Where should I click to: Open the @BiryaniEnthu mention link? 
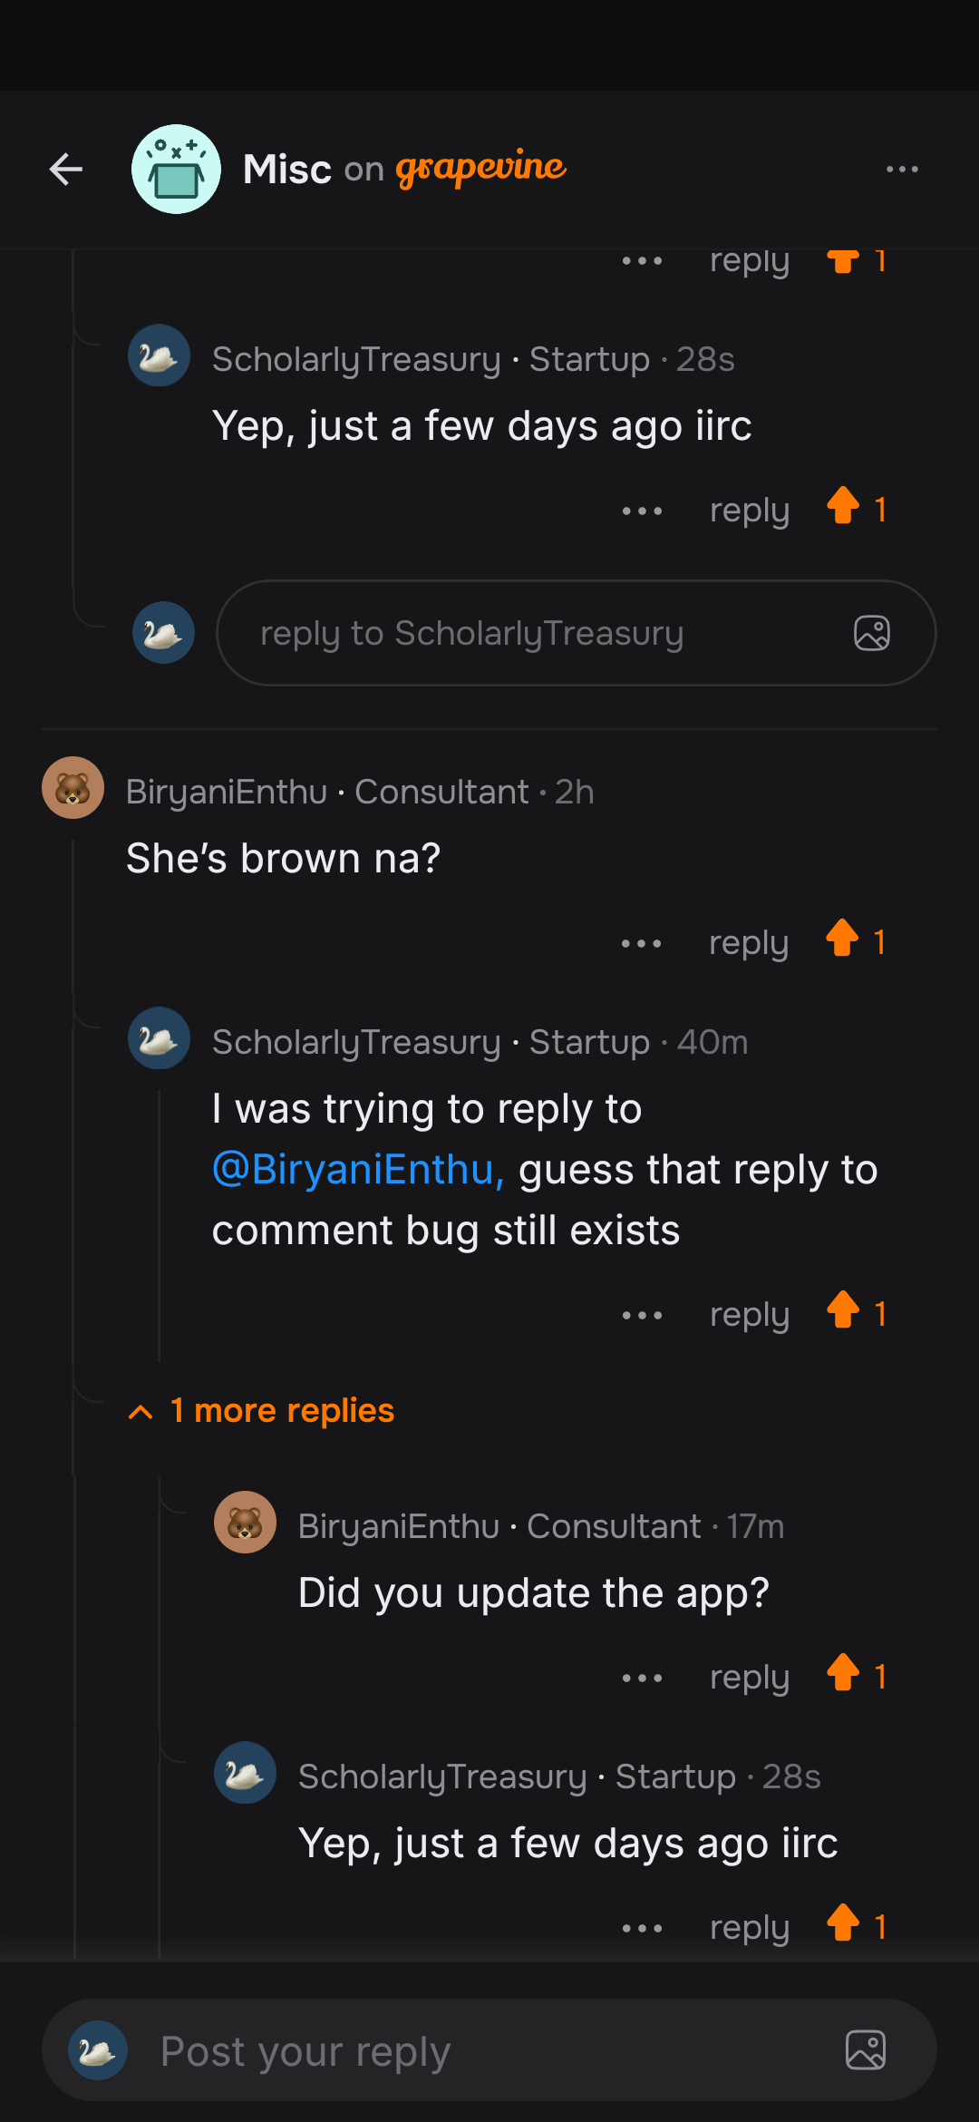pos(357,1170)
